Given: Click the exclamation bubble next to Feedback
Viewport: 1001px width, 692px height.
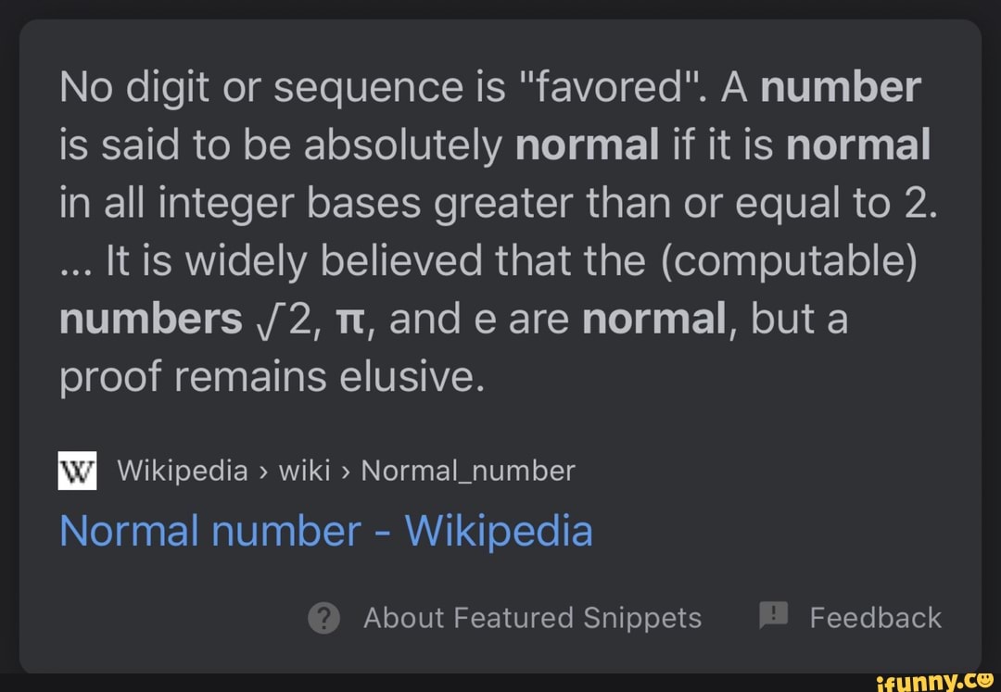Looking at the screenshot, I should click(774, 616).
